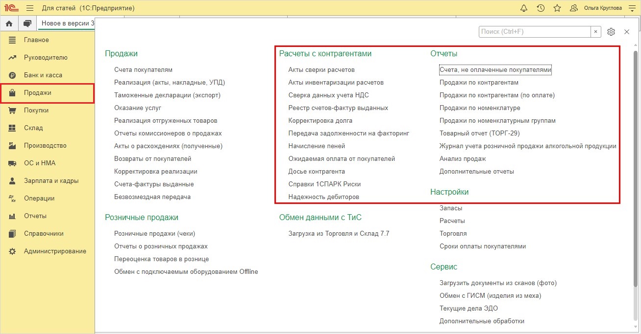
Task: Open Сроки оплаты покупателями setting
Action: click(483, 246)
